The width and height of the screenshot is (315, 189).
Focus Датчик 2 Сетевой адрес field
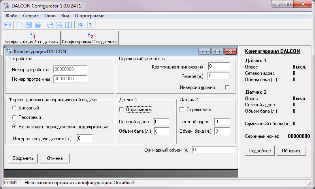222,122
